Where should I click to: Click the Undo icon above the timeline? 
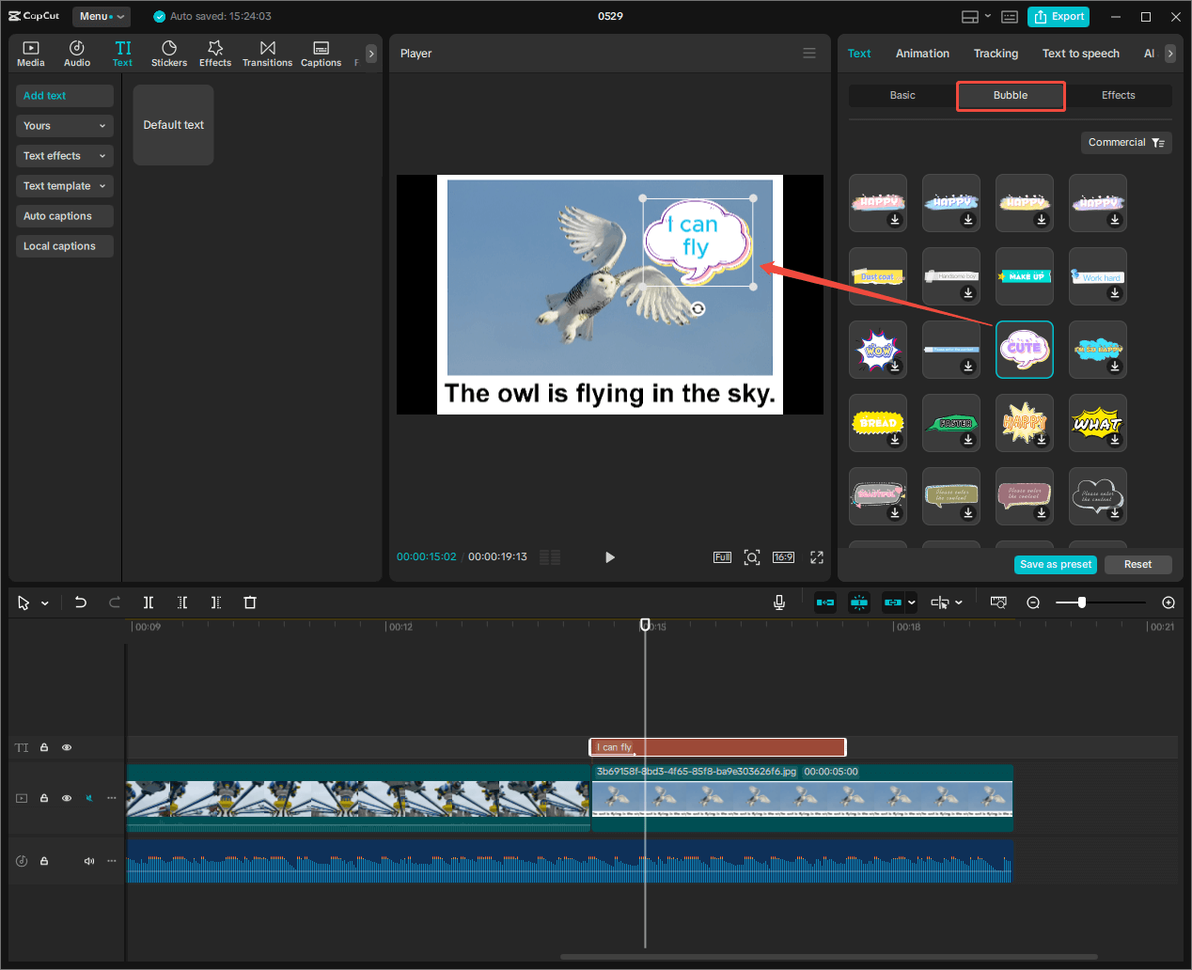[x=81, y=602]
